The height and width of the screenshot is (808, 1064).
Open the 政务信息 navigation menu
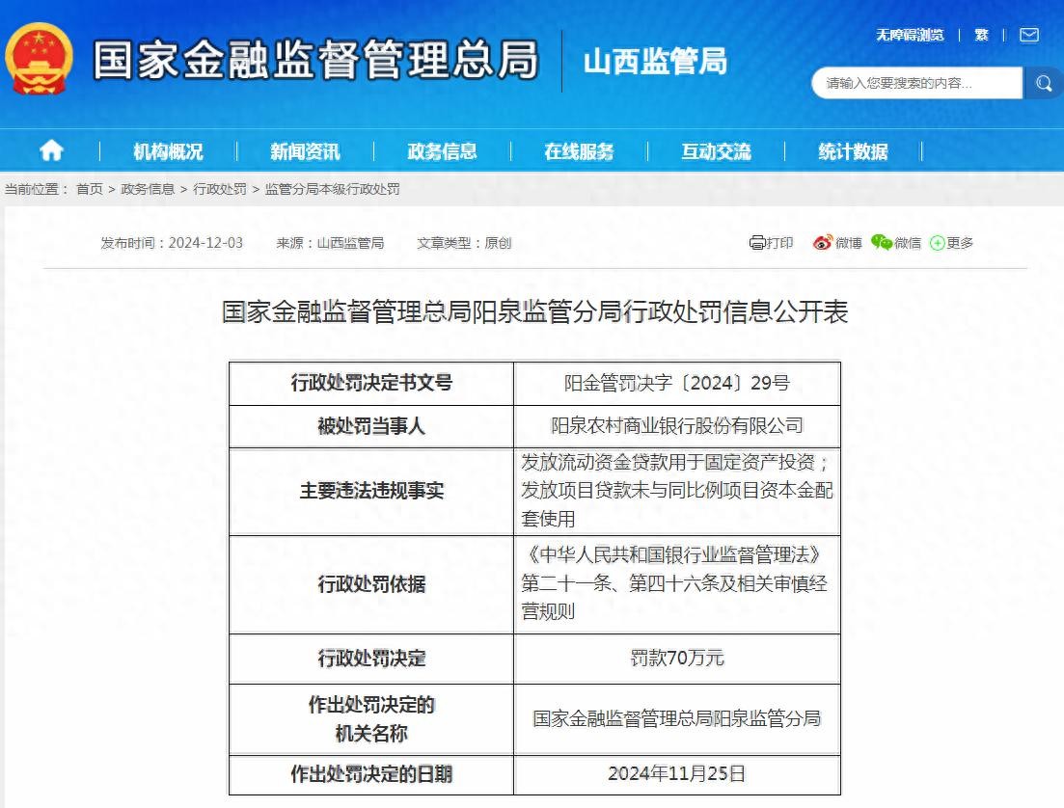(442, 151)
